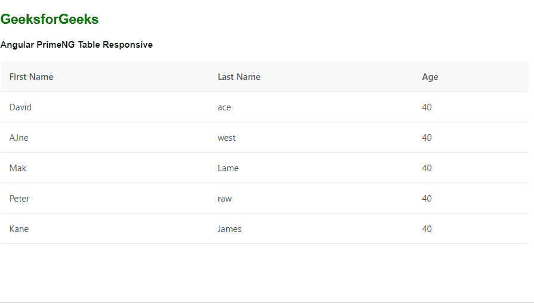Image resolution: width=534 pixels, height=303 pixels.
Task: Click the David first name cell
Action: tap(21, 107)
